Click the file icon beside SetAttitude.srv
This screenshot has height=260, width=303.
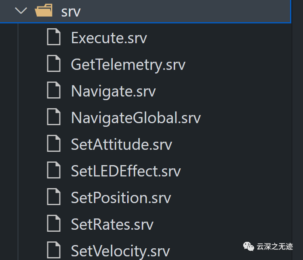54,145
